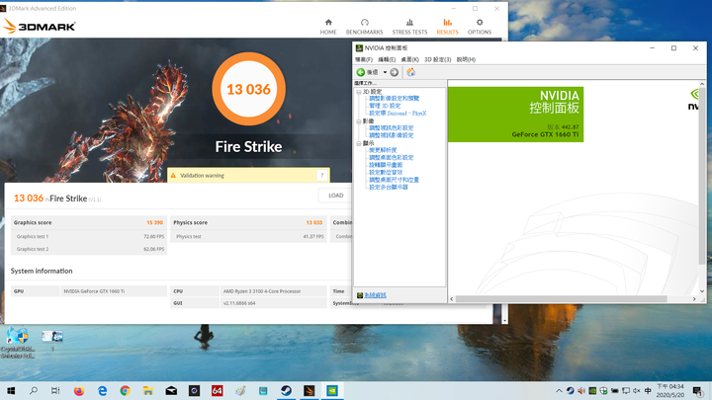The width and height of the screenshot is (712, 400).
Task: Open the 3DMark HOME tab
Action: pyautogui.click(x=328, y=27)
